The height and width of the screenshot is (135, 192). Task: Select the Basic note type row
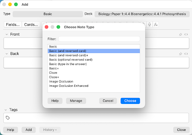[x=94, y=46]
